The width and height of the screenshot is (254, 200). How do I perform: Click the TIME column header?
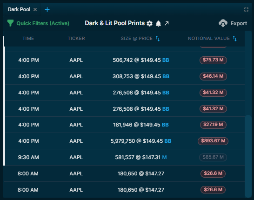tap(28, 39)
